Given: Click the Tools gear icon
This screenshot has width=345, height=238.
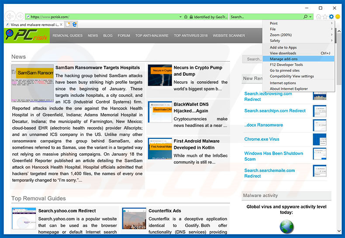Looking at the screenshot, I should coord(331,17).
